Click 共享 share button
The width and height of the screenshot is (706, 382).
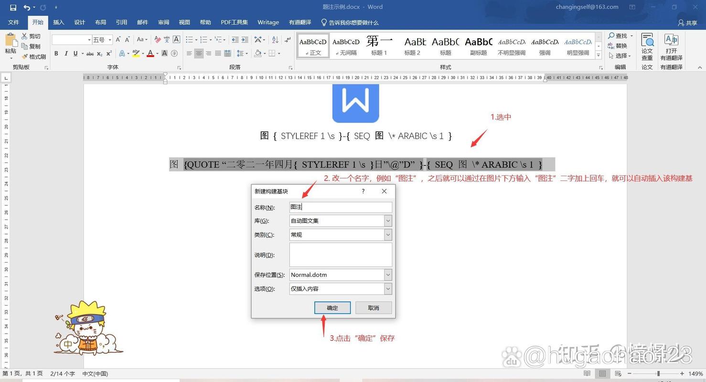687,22
